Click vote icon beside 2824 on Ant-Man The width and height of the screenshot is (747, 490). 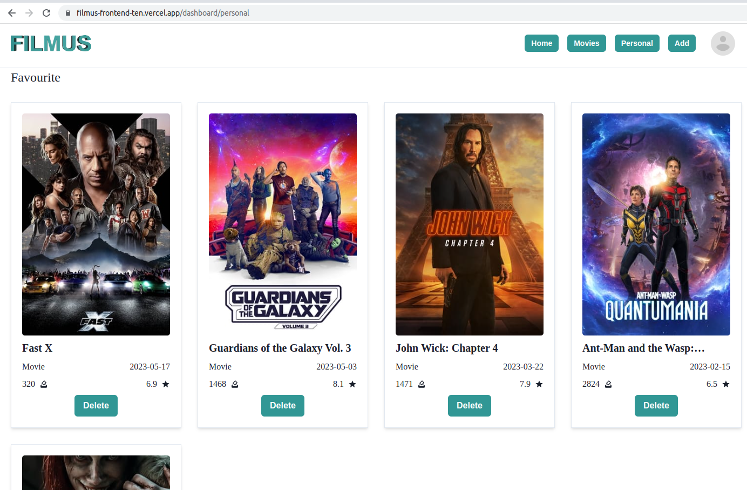pos(608,384)
